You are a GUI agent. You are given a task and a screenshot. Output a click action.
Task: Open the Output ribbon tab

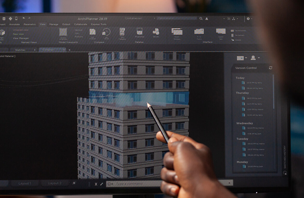pyautogui.click(x=66, y=24)
